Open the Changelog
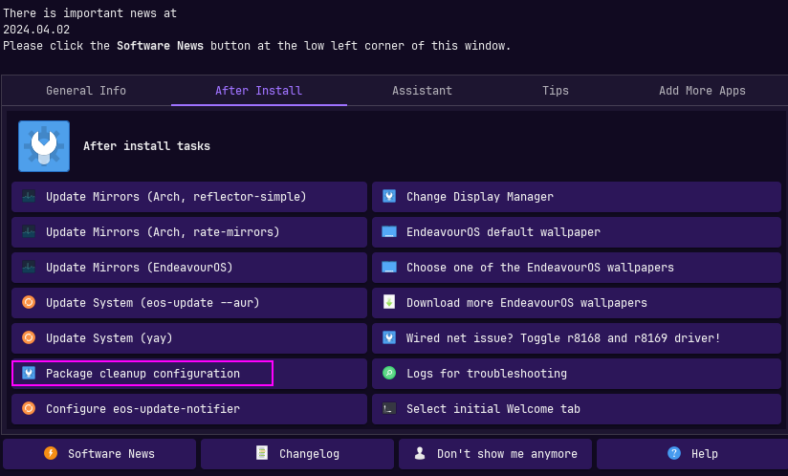Screen dimensions: 788x476 [297, 454]
